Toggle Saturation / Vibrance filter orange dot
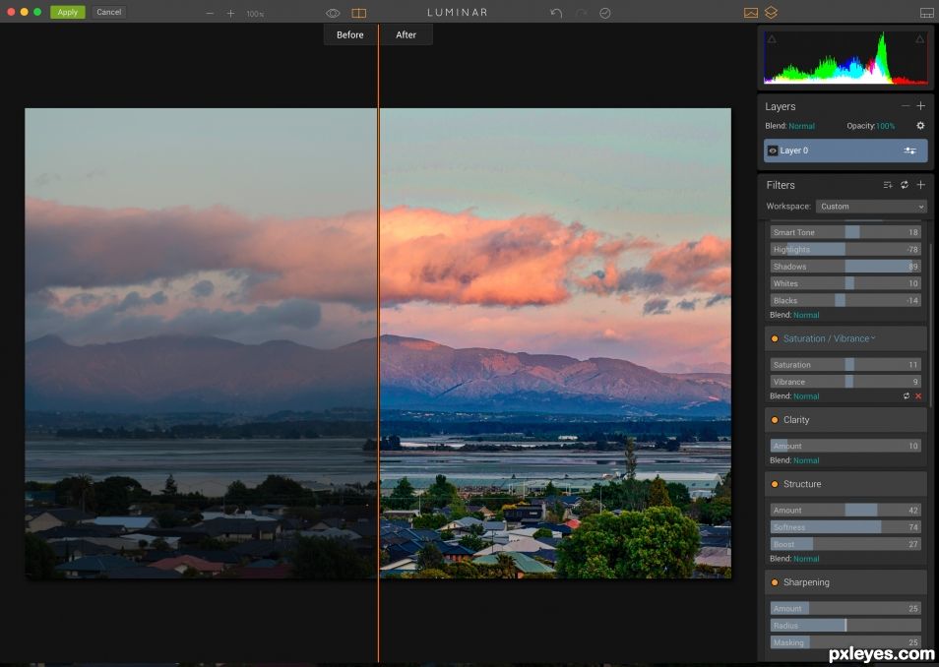The height and width of the screenshot is (667, 939). click(775, 338)
